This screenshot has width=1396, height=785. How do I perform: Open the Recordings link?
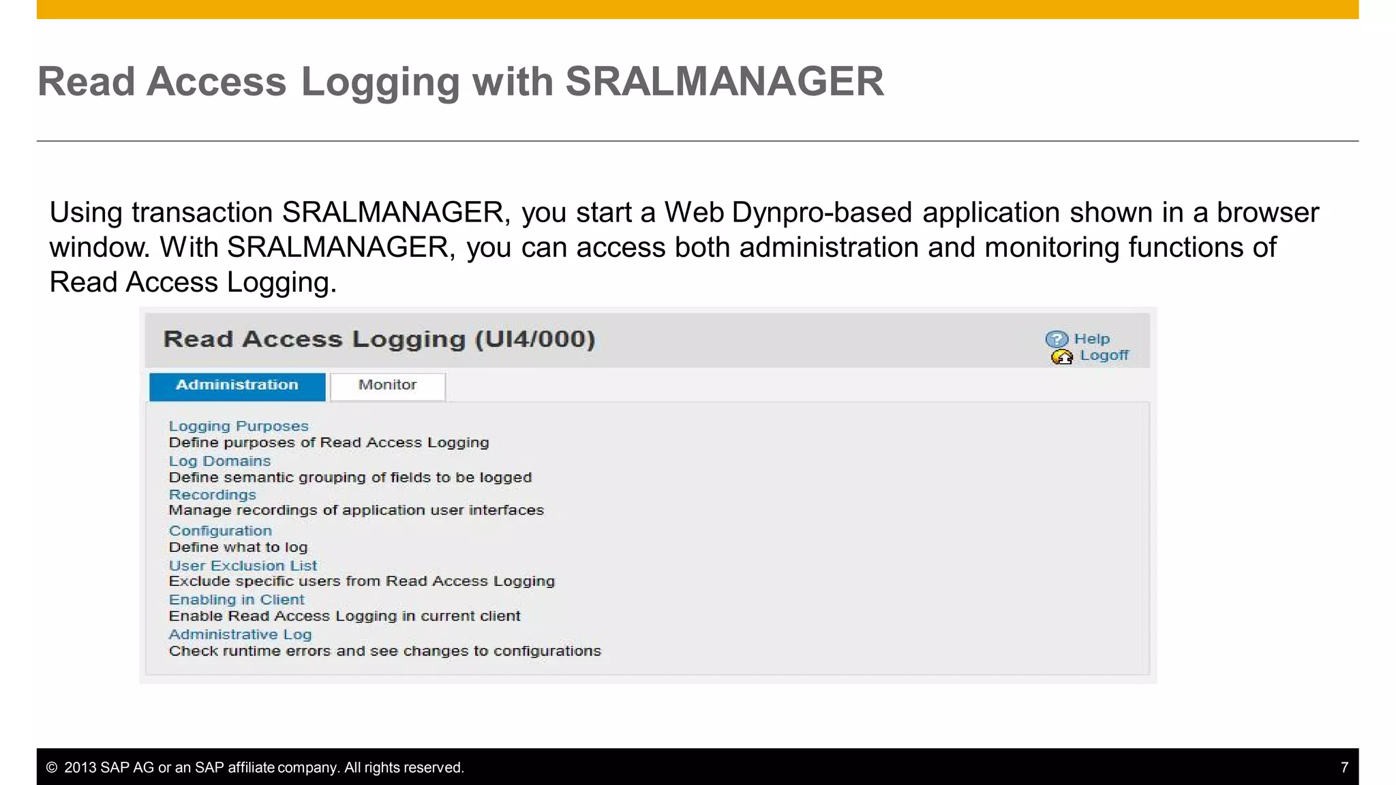(x=213, y=495)
